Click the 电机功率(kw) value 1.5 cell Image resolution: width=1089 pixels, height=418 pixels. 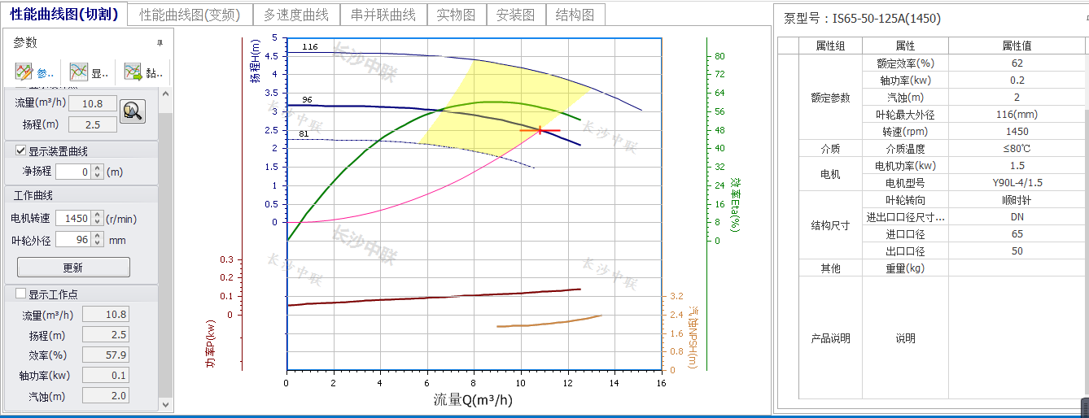[1017, 165]
